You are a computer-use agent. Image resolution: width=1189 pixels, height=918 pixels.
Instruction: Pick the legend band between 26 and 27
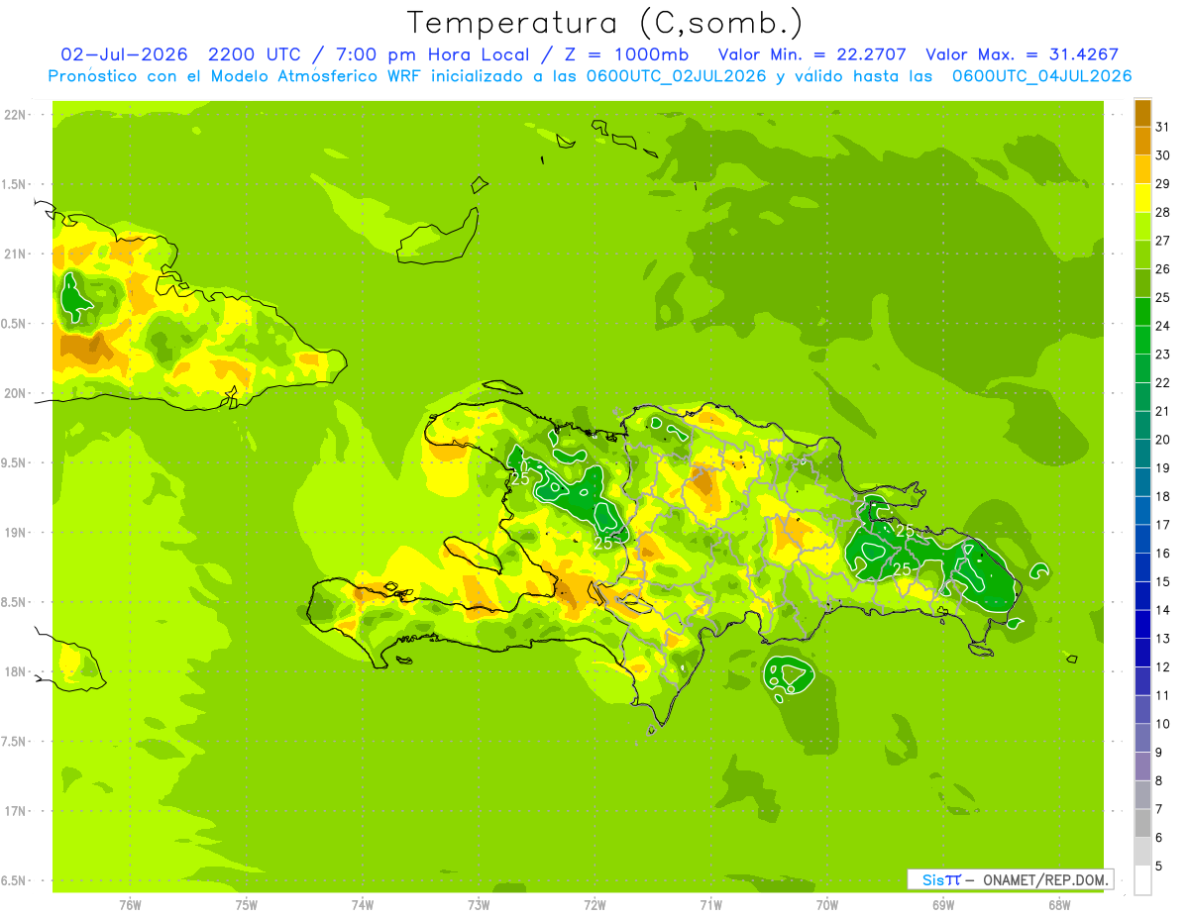click(x=1142, y=255)
